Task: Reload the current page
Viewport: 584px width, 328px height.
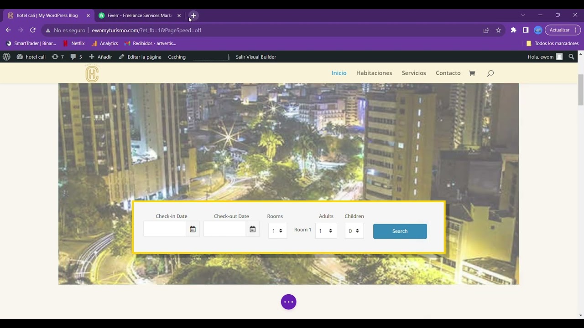Action: pos(33,30)
